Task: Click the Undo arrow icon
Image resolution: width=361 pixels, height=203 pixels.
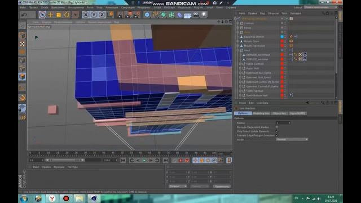Action: (x=24, y=15)
